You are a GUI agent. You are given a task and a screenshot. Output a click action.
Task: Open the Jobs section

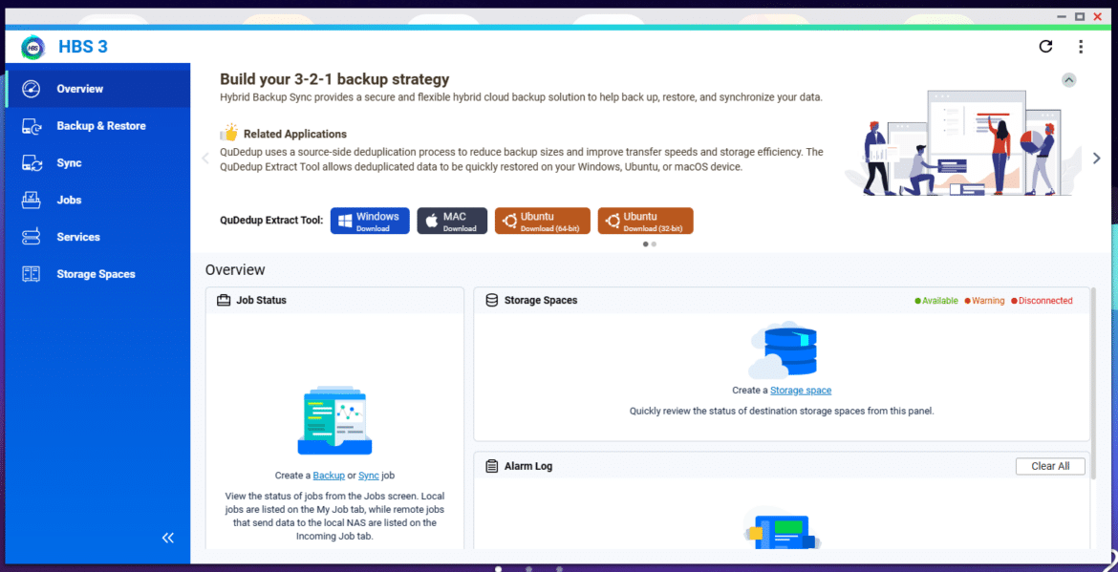click(97, 201)
